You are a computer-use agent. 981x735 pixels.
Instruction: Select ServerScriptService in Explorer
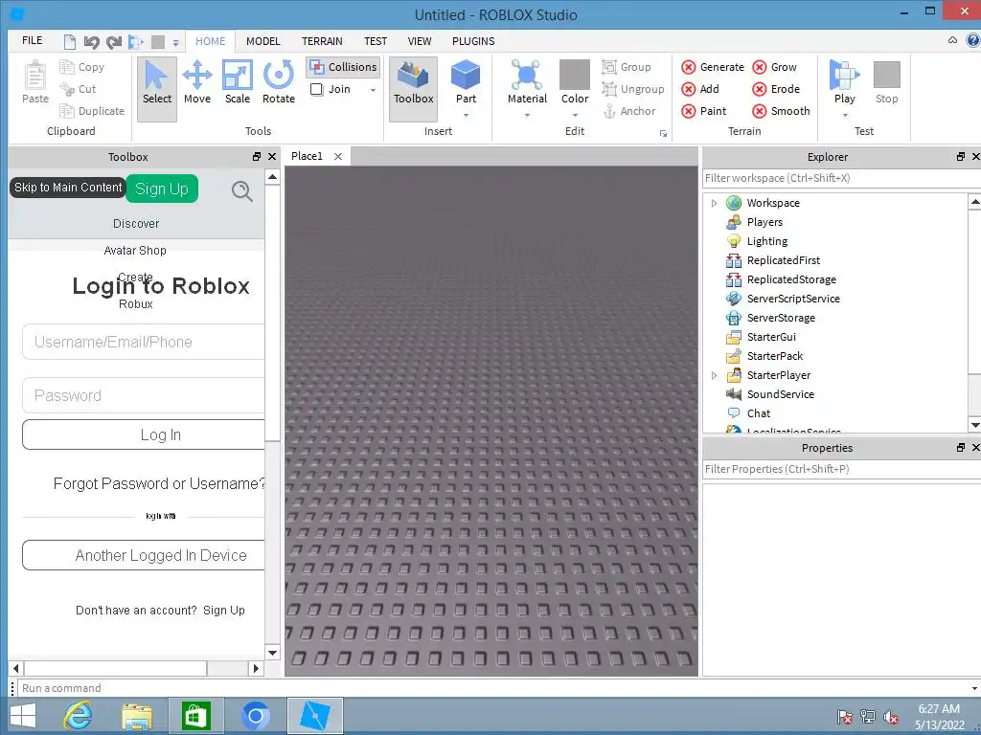coord(792,299)
